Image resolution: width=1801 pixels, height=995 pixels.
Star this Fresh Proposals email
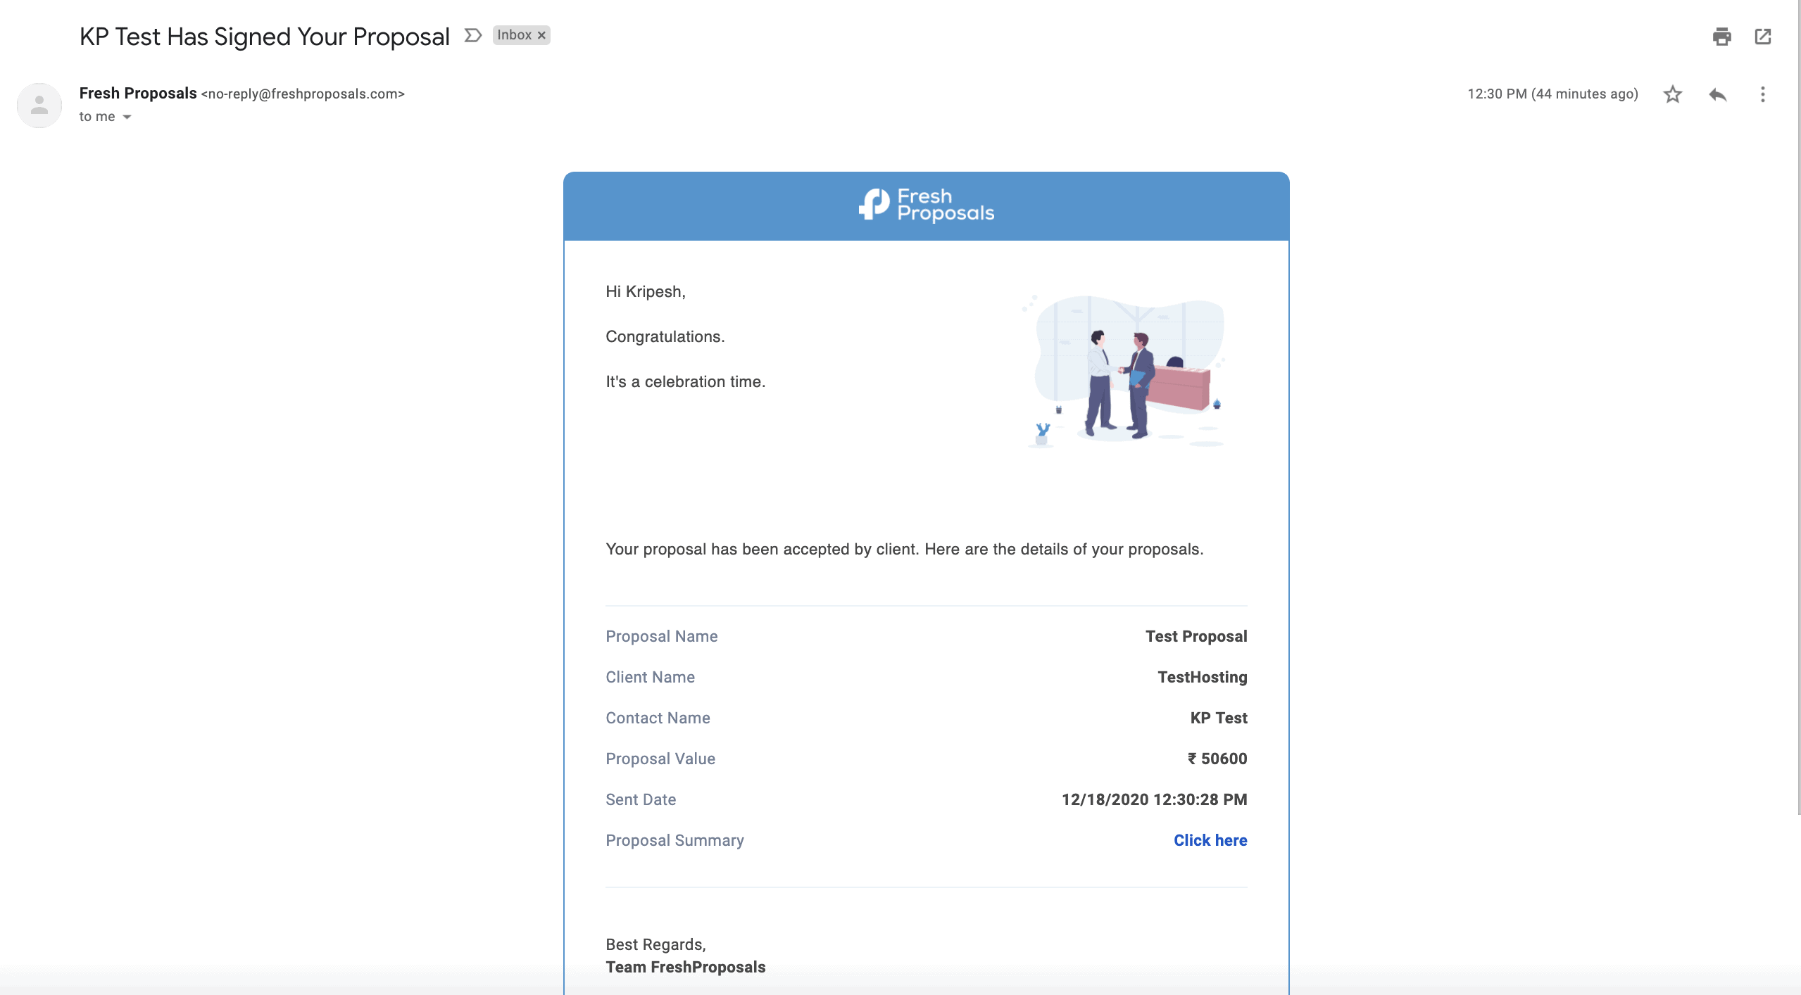(x=1672, y=94)
